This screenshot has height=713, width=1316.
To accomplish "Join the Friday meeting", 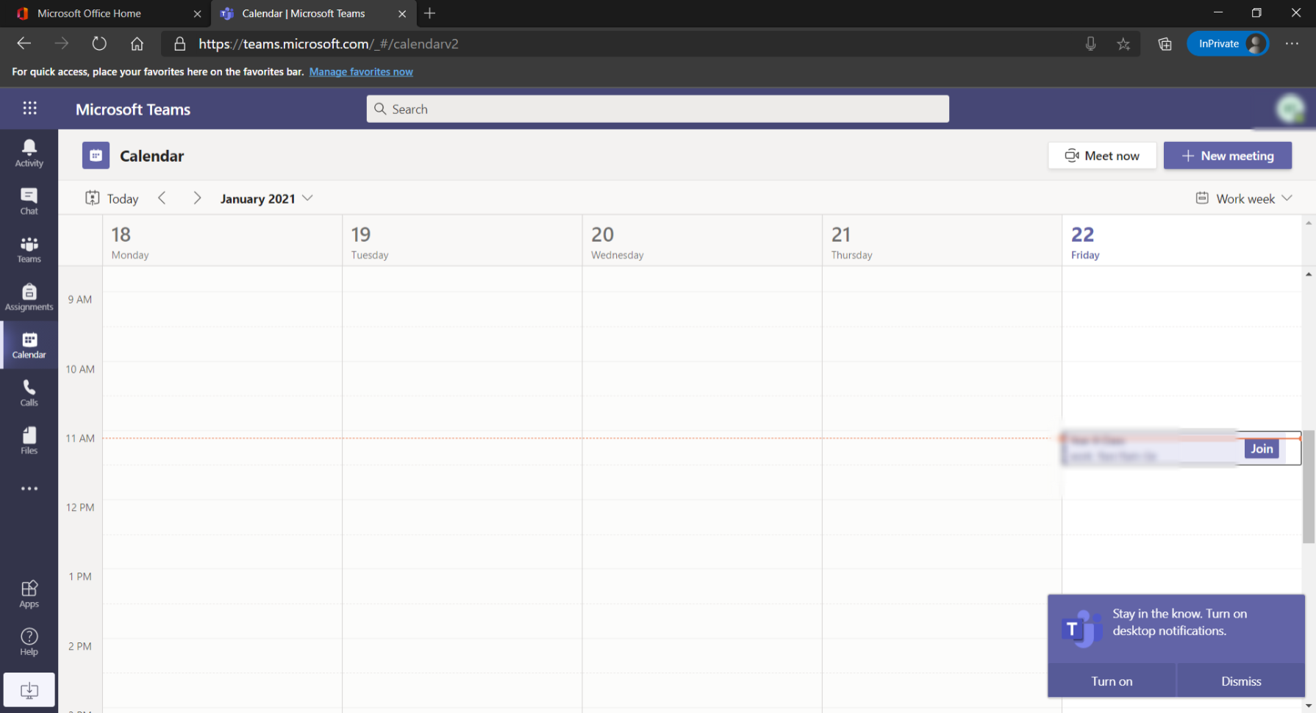I will click(x=1262, y=448).
